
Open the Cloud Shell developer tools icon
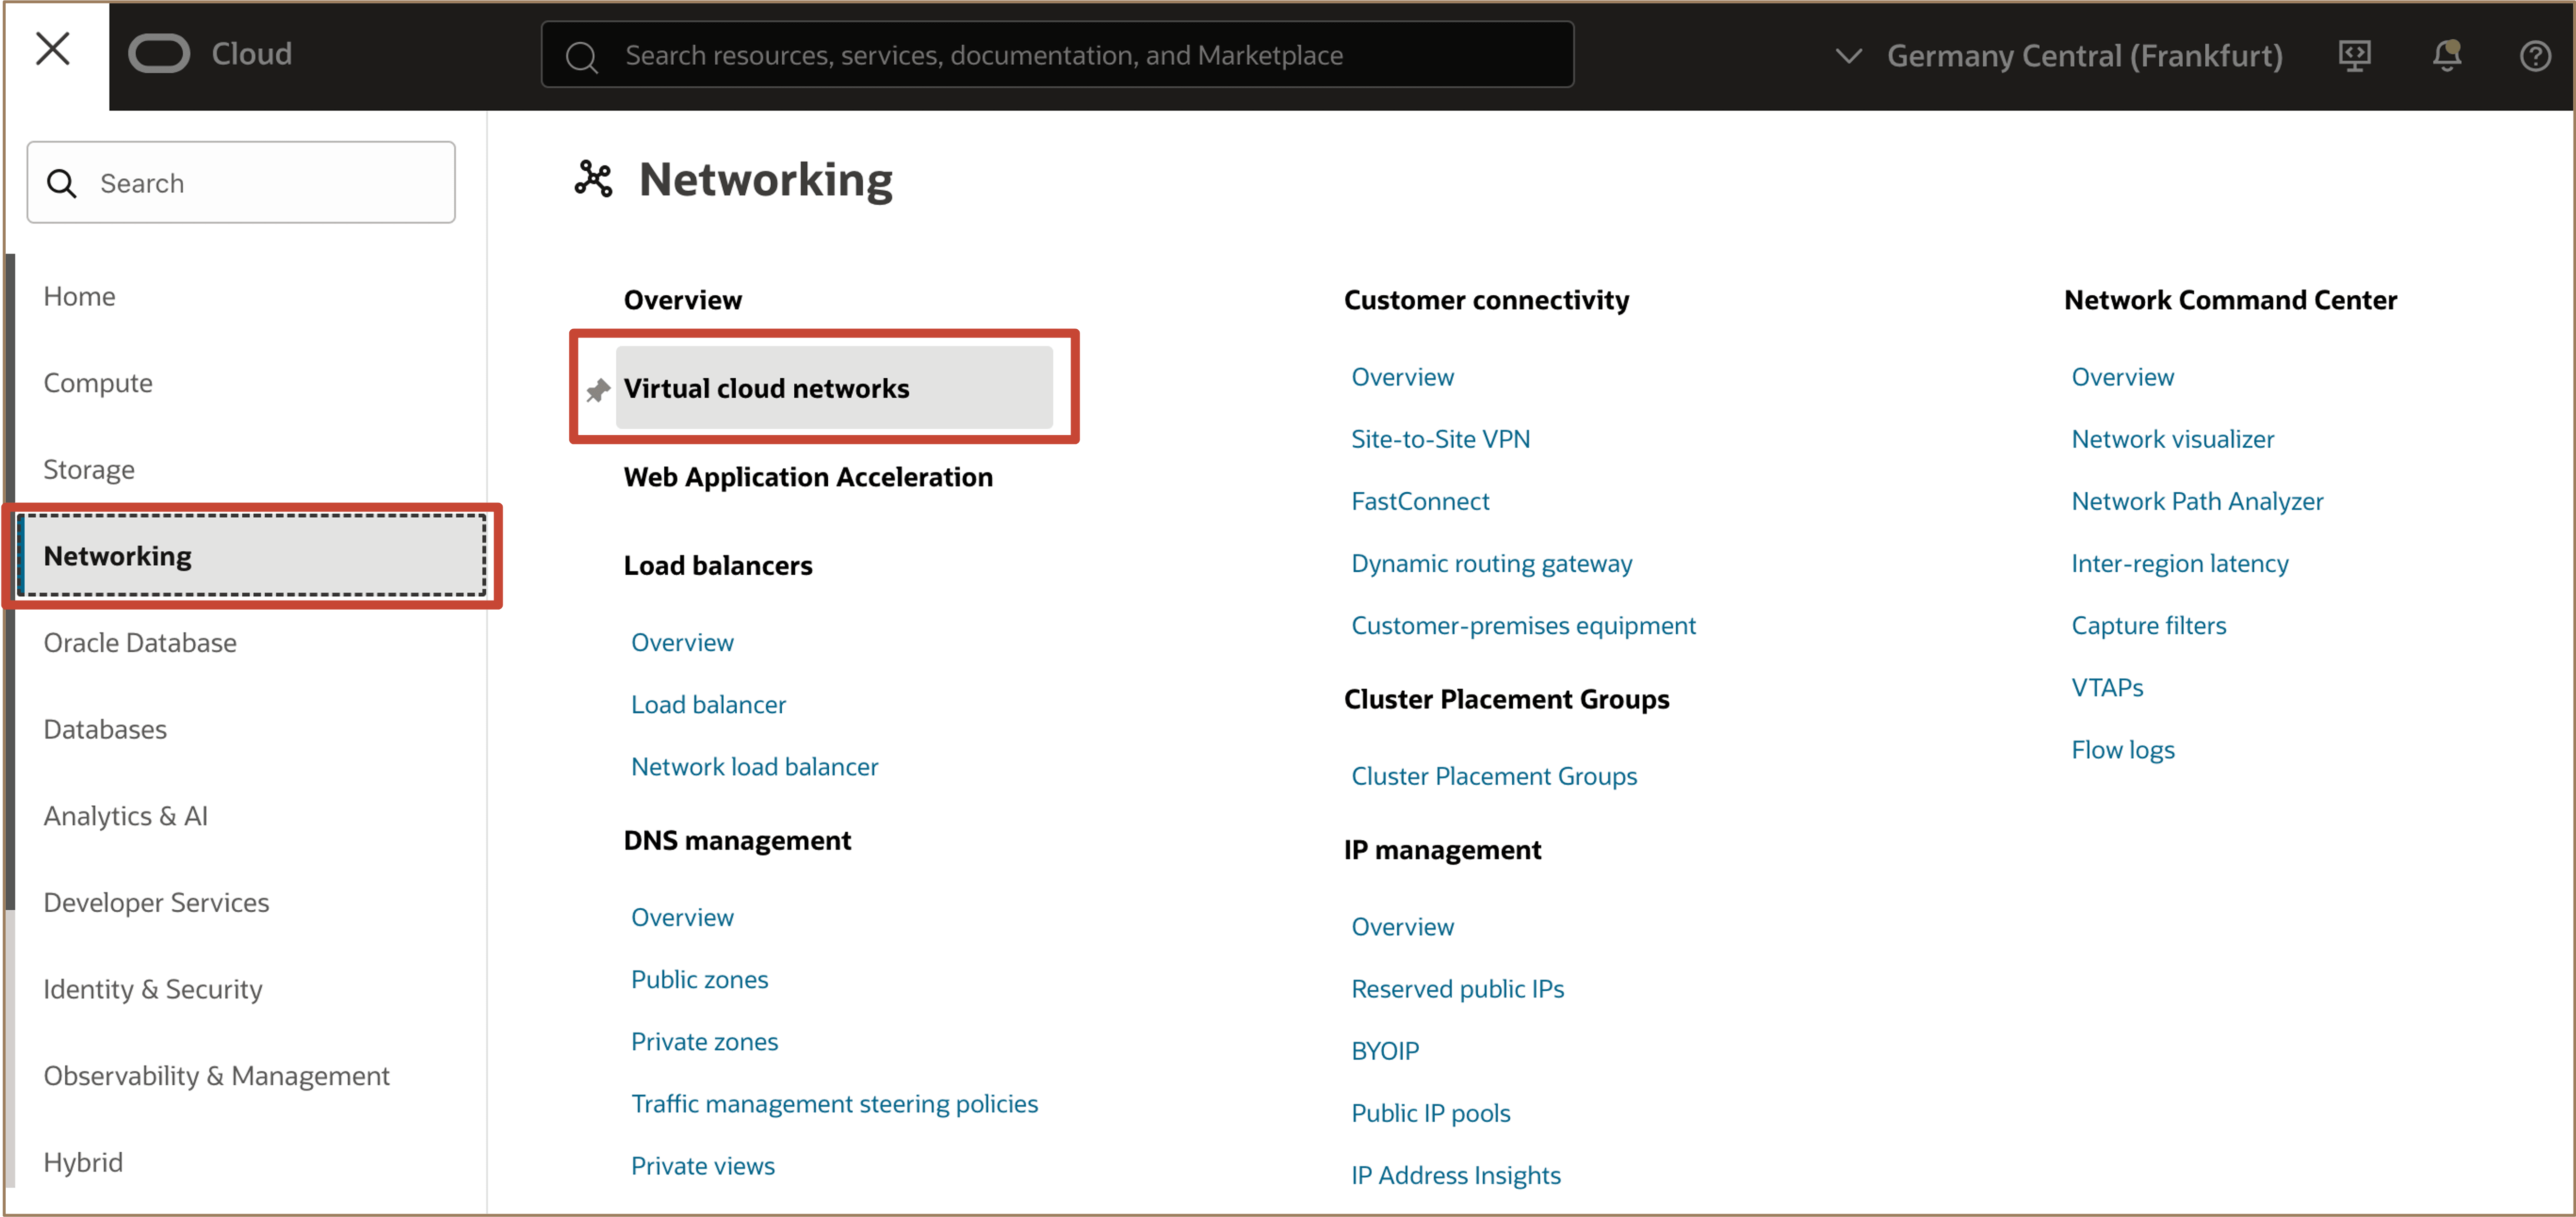(x=2354, y=55)
